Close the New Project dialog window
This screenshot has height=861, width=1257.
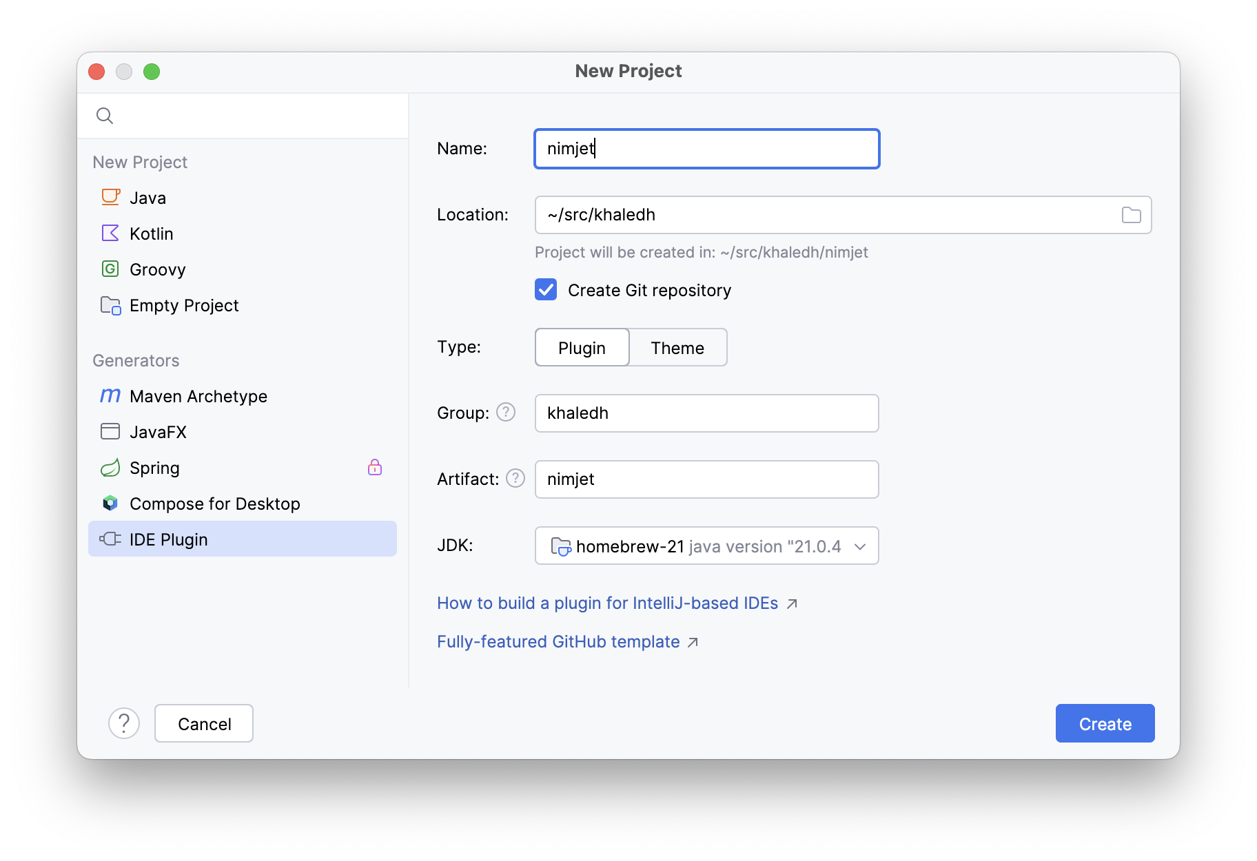96,72
